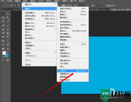Click the 调整边缘 button

click(x=111, y=5)
